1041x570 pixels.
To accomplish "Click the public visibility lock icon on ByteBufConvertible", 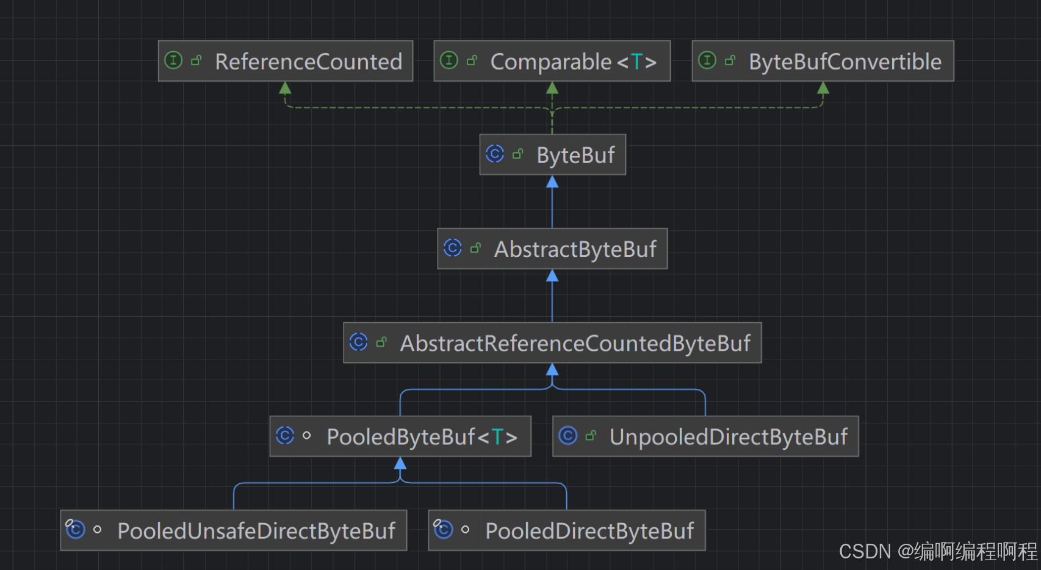I will (x=730, y=60).
